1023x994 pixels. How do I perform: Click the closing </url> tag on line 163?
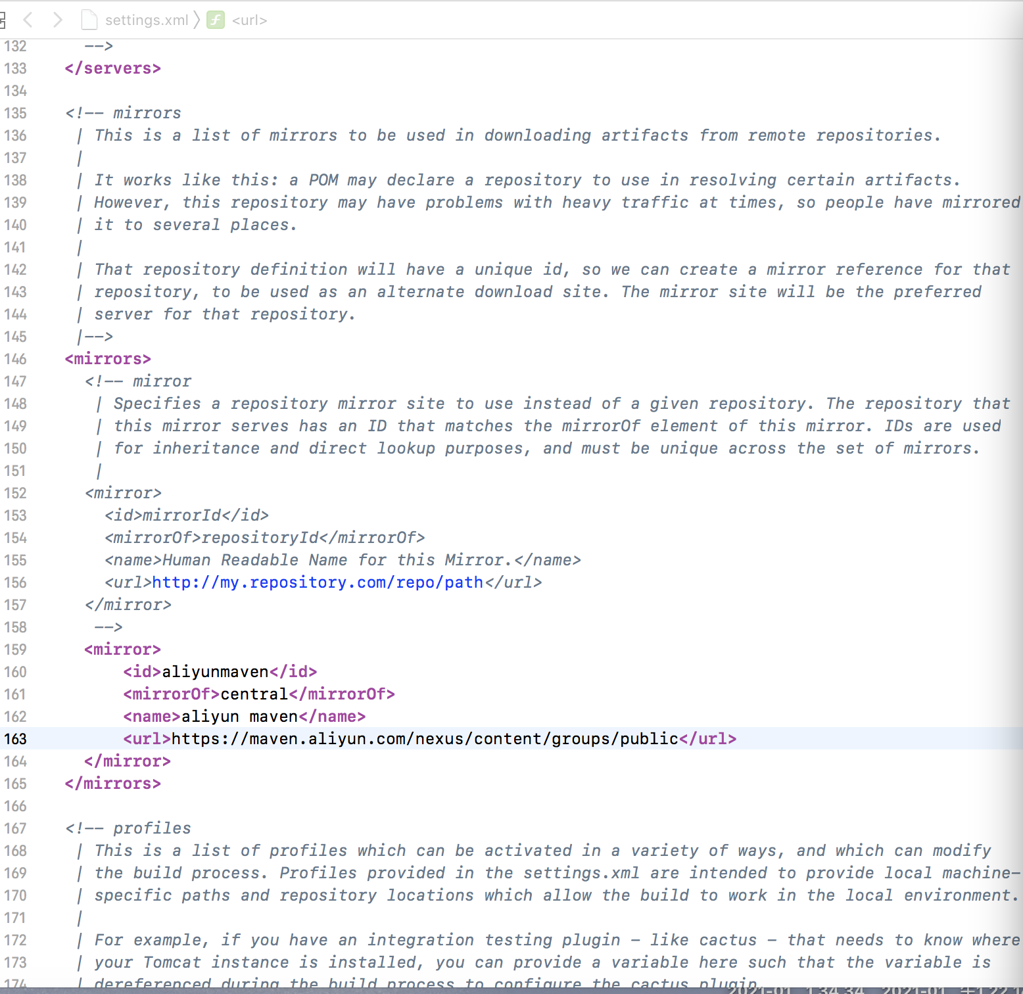pyautogui.click(x=707, y=739)
